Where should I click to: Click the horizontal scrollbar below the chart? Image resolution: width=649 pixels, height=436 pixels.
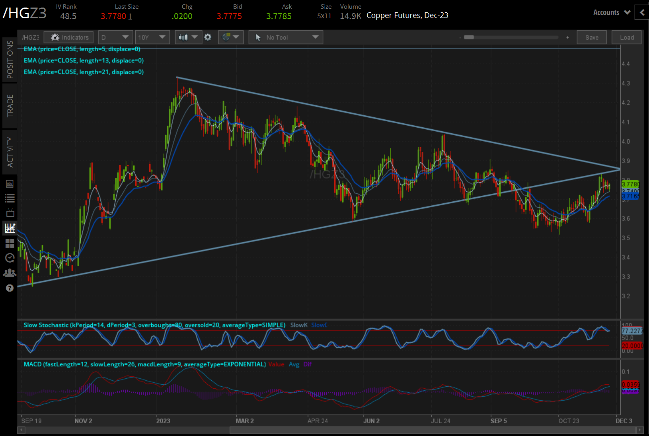433,430
